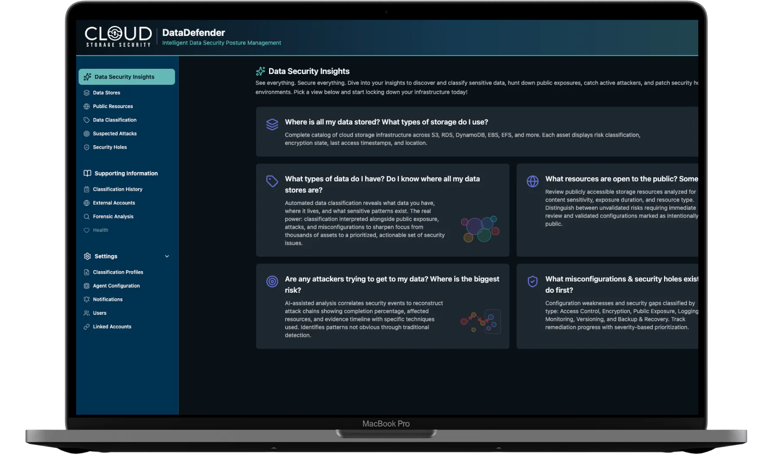
Task: Click the sparkle icon beside Data Security Insights sidebar item
Action: point(87,77)
